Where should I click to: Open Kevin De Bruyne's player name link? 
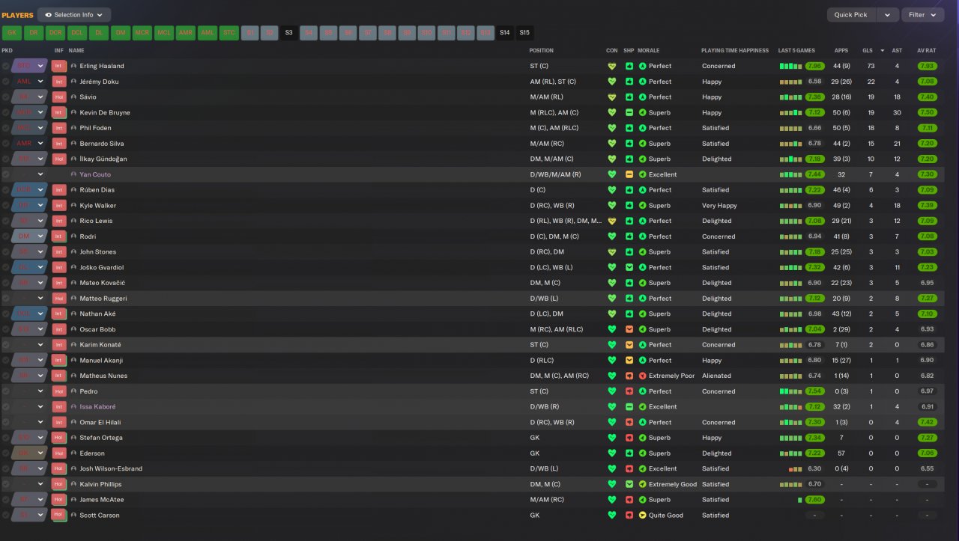pos(105,112)
